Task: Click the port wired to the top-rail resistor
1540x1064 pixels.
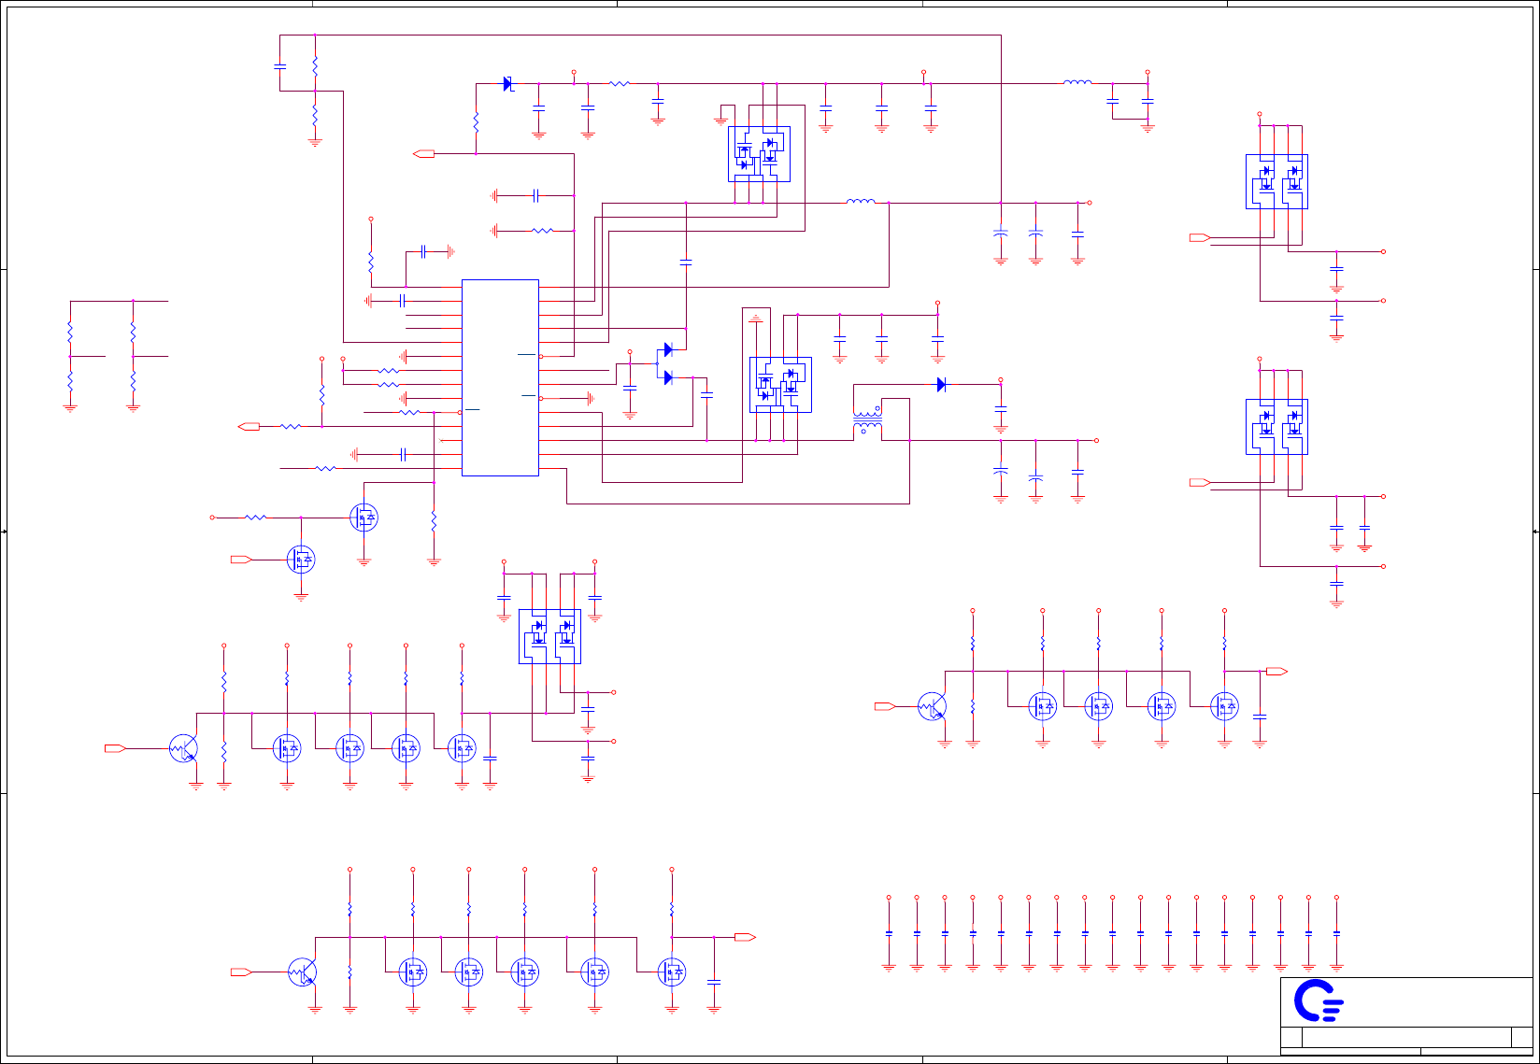Action: 423,153
